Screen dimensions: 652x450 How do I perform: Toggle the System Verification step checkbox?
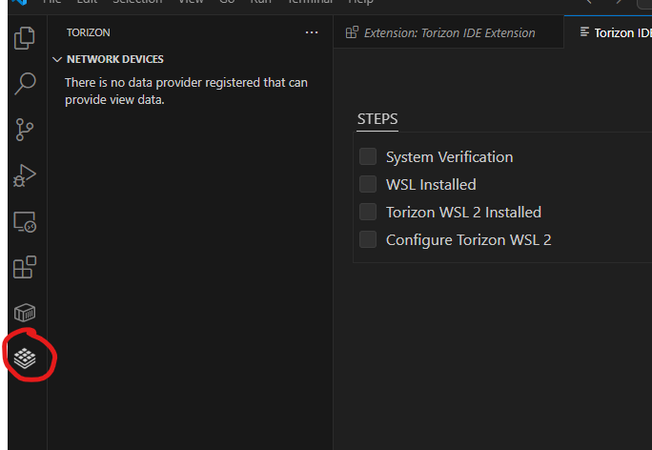(x=368, y=156)
